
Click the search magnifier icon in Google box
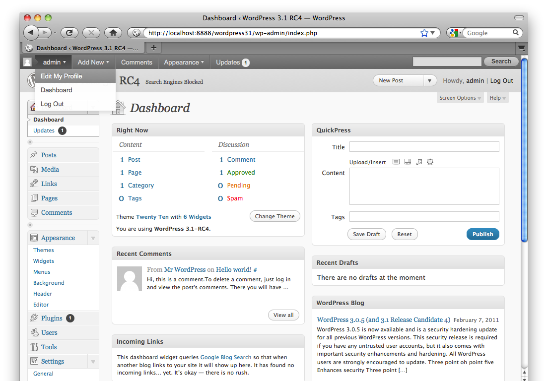click(516, 32)
